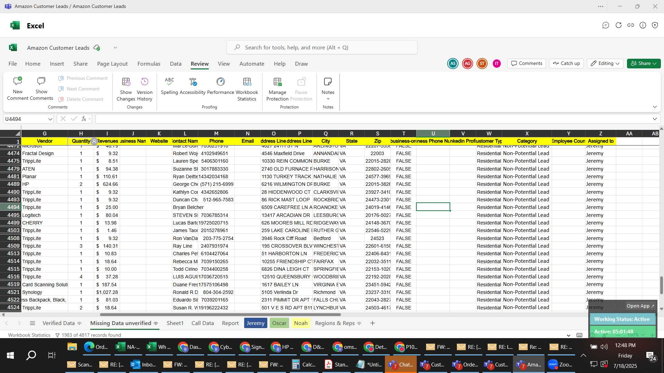664x373 pixels.
Task: Open the IT collaborator avatar
Action: tap(497, 64)
